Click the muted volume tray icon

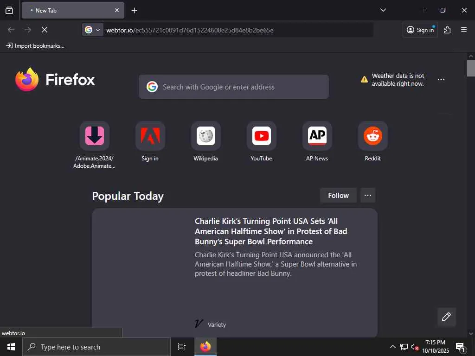[414, 347]
